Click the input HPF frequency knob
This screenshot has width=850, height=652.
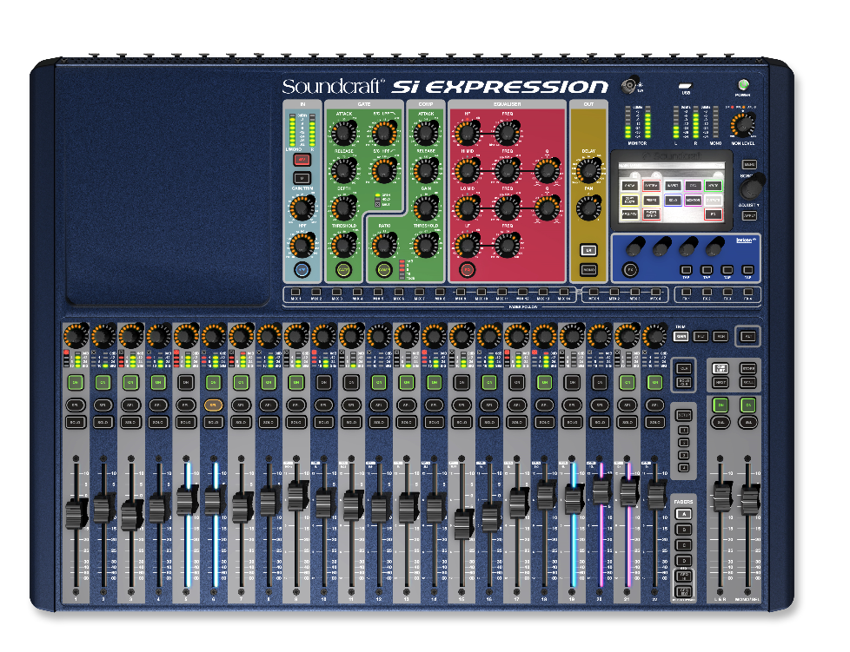click(302, 245)
